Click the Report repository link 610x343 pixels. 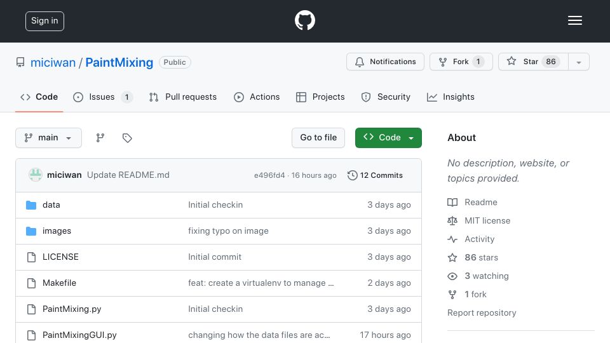point(482,313)
